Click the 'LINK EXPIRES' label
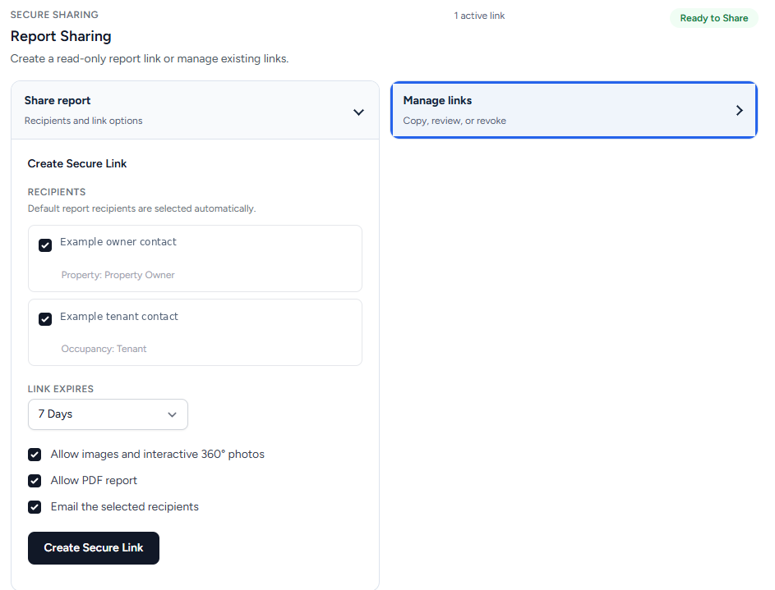 [60, 389]
